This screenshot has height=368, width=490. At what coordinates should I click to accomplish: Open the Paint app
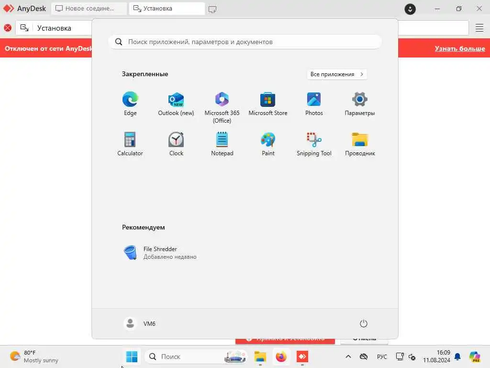268,144
